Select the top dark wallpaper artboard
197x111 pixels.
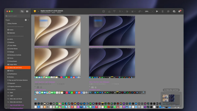click(x=112, y=31)
